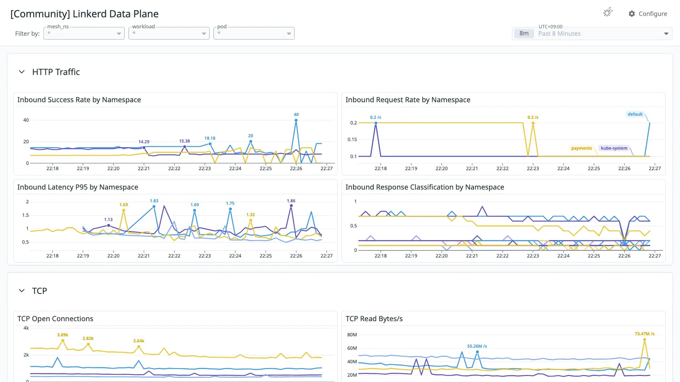Click the dashboard title Linkerd Data Plane
Image resolution: width=680 pixels, height=382 pixels.
click(84, 14)
